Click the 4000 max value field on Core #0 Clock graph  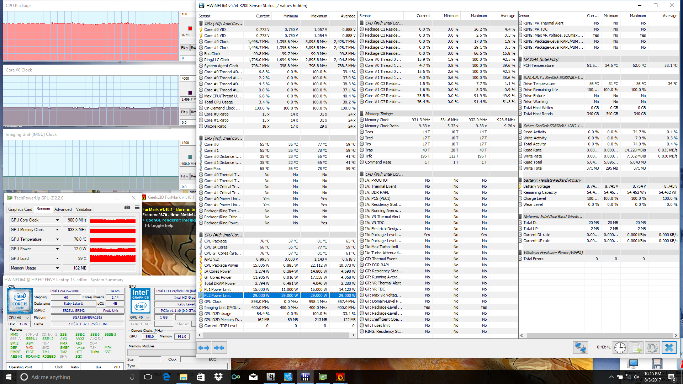(x=188, y=79)
